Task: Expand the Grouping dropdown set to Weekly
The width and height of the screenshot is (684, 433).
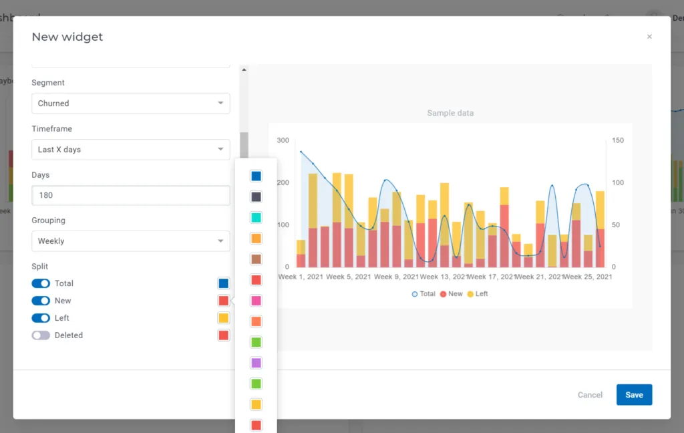Action: click(130, 241)
